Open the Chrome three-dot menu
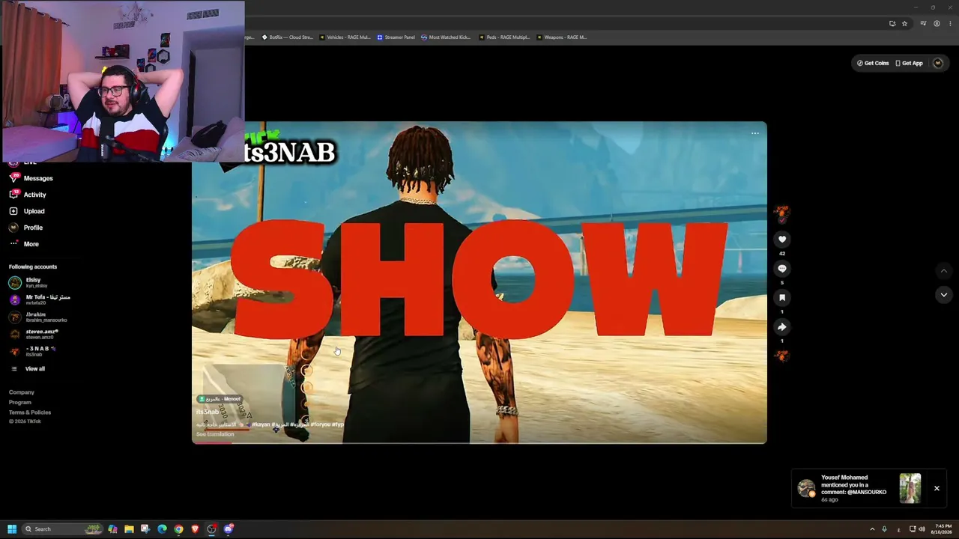 point(949,23)
